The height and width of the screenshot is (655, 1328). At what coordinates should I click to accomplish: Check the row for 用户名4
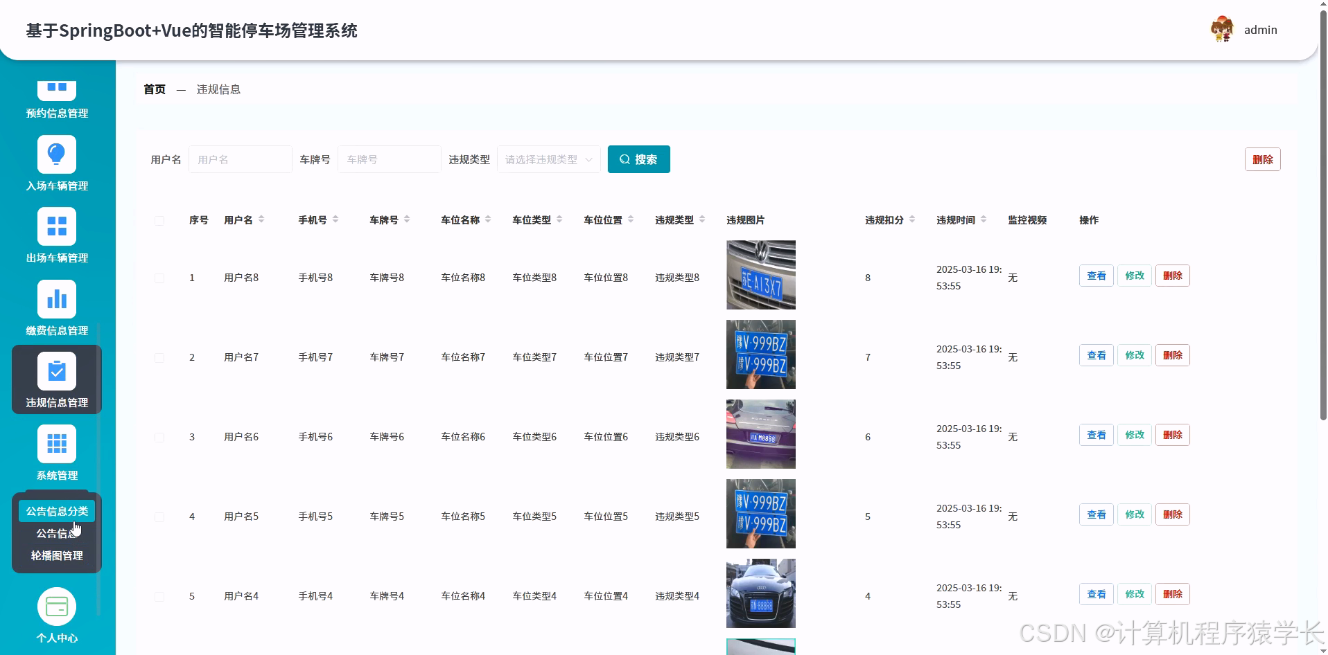[159, 597]
